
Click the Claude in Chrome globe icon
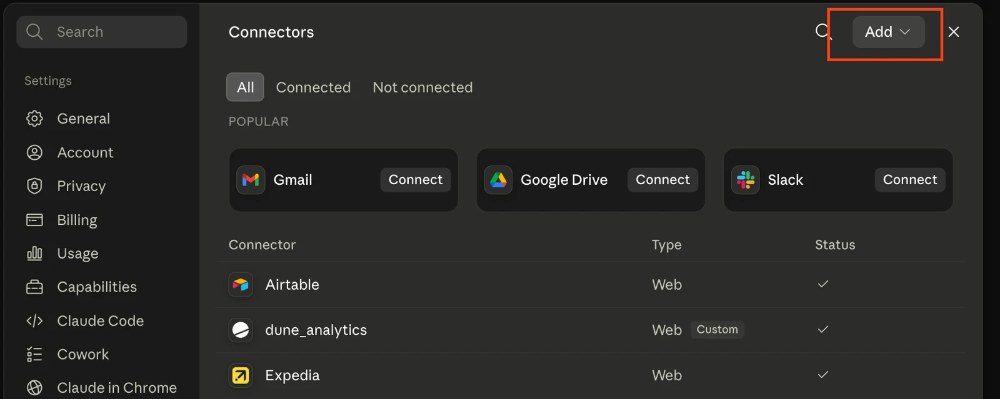34,388
